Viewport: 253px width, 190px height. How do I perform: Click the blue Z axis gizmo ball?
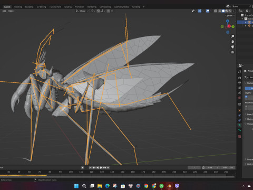click(228, 21)
